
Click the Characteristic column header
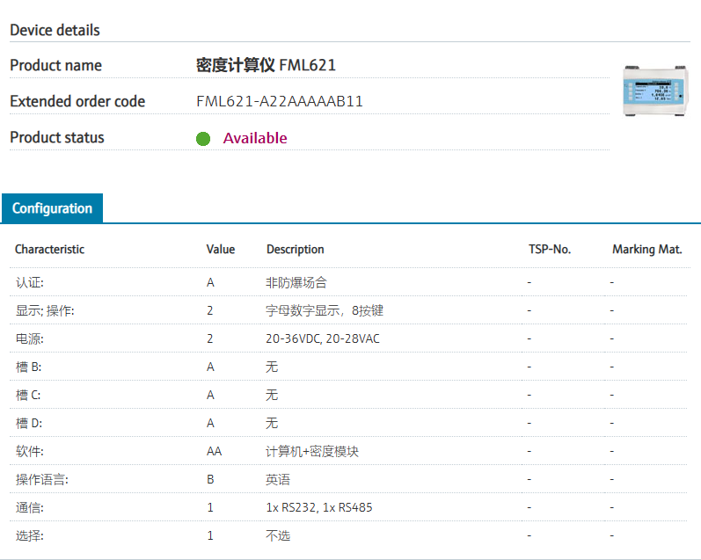tap(49, 250)
